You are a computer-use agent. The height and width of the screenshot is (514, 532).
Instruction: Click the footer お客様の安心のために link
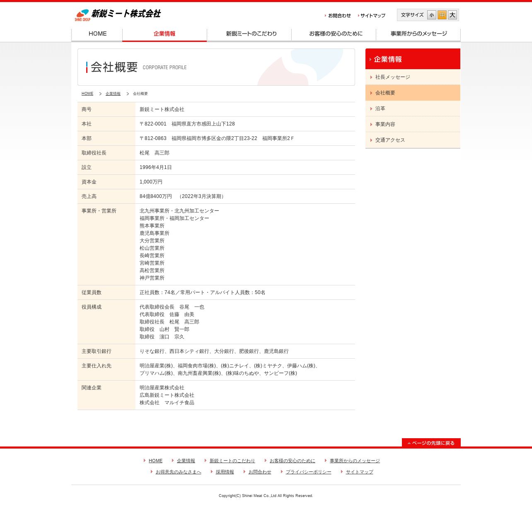[293, 461]
